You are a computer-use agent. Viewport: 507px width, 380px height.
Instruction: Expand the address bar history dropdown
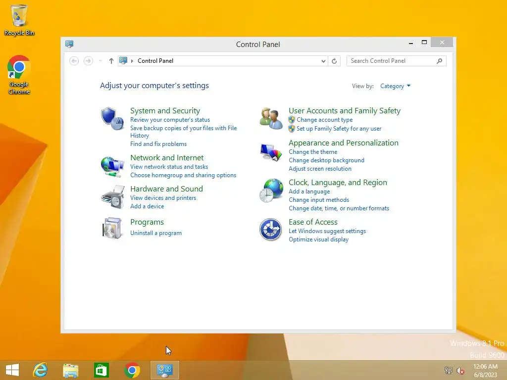pos(323,61)
